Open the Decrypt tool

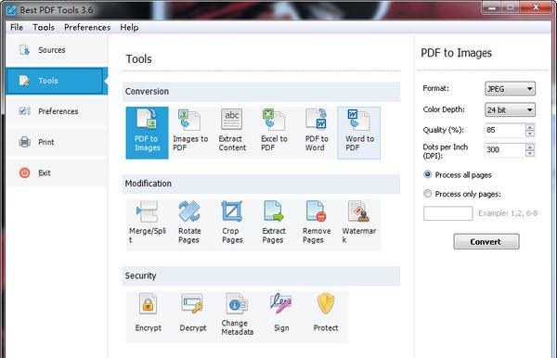click(x=192, y=316)
